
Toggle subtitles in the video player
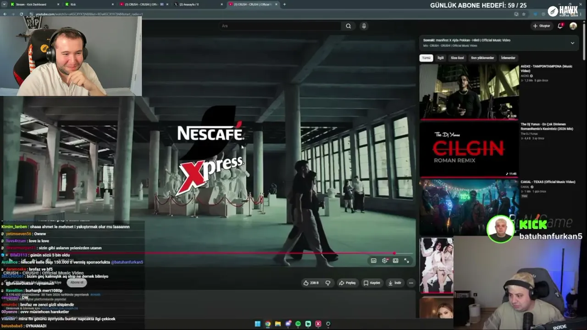click(373, 260)
